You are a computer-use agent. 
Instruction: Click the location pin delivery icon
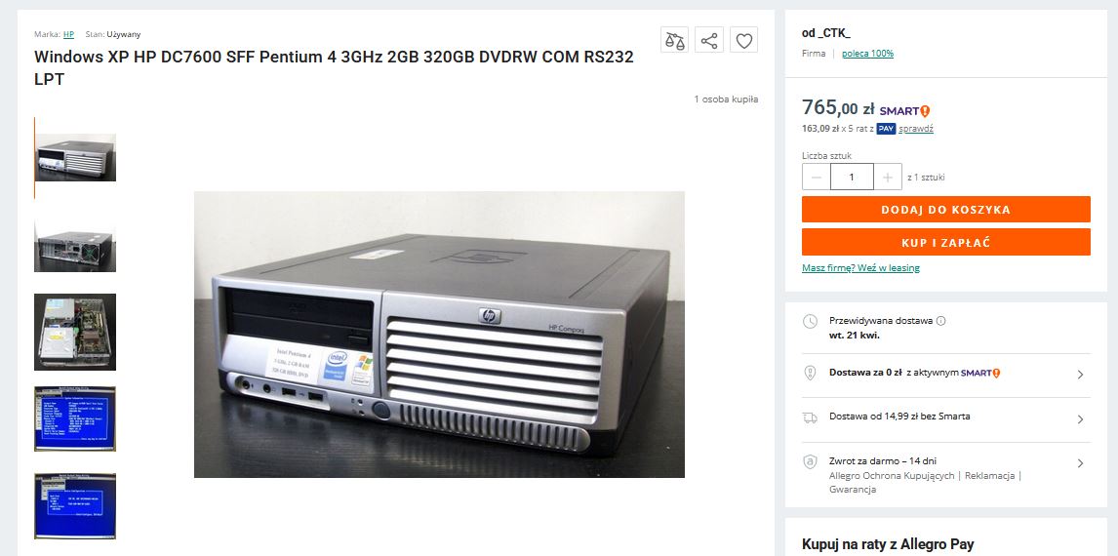click(x=810, y=373)
